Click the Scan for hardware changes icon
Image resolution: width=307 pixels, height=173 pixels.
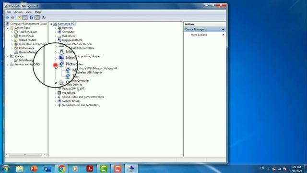click(44, 18)
